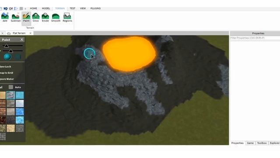Open the MODEL ribbon tab

point(46,8)
